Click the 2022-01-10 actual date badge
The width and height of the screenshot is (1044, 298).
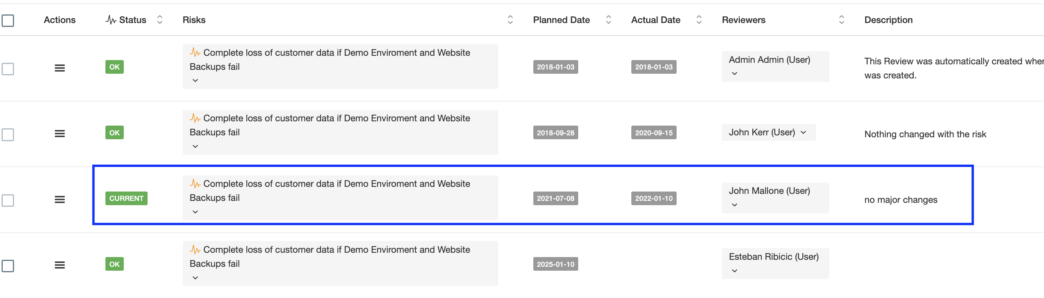point(653,199)
